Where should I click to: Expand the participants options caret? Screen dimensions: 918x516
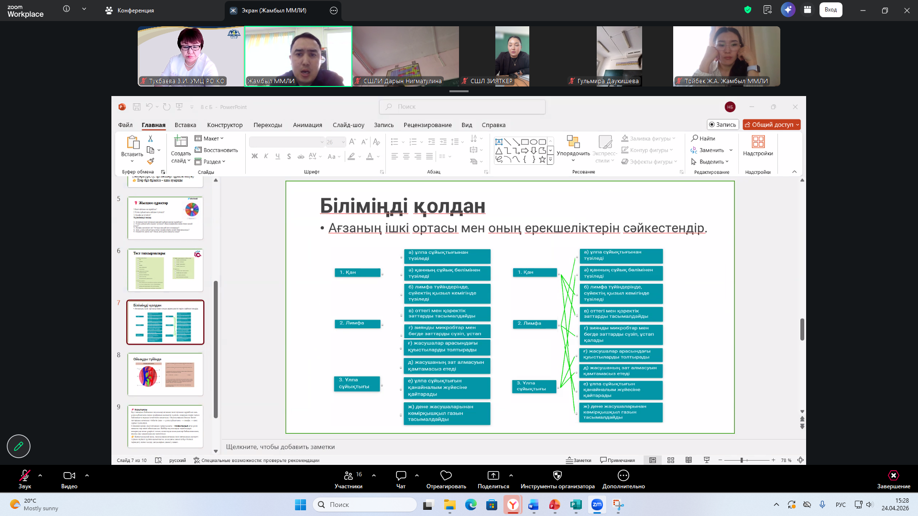(x=374, y=475)
